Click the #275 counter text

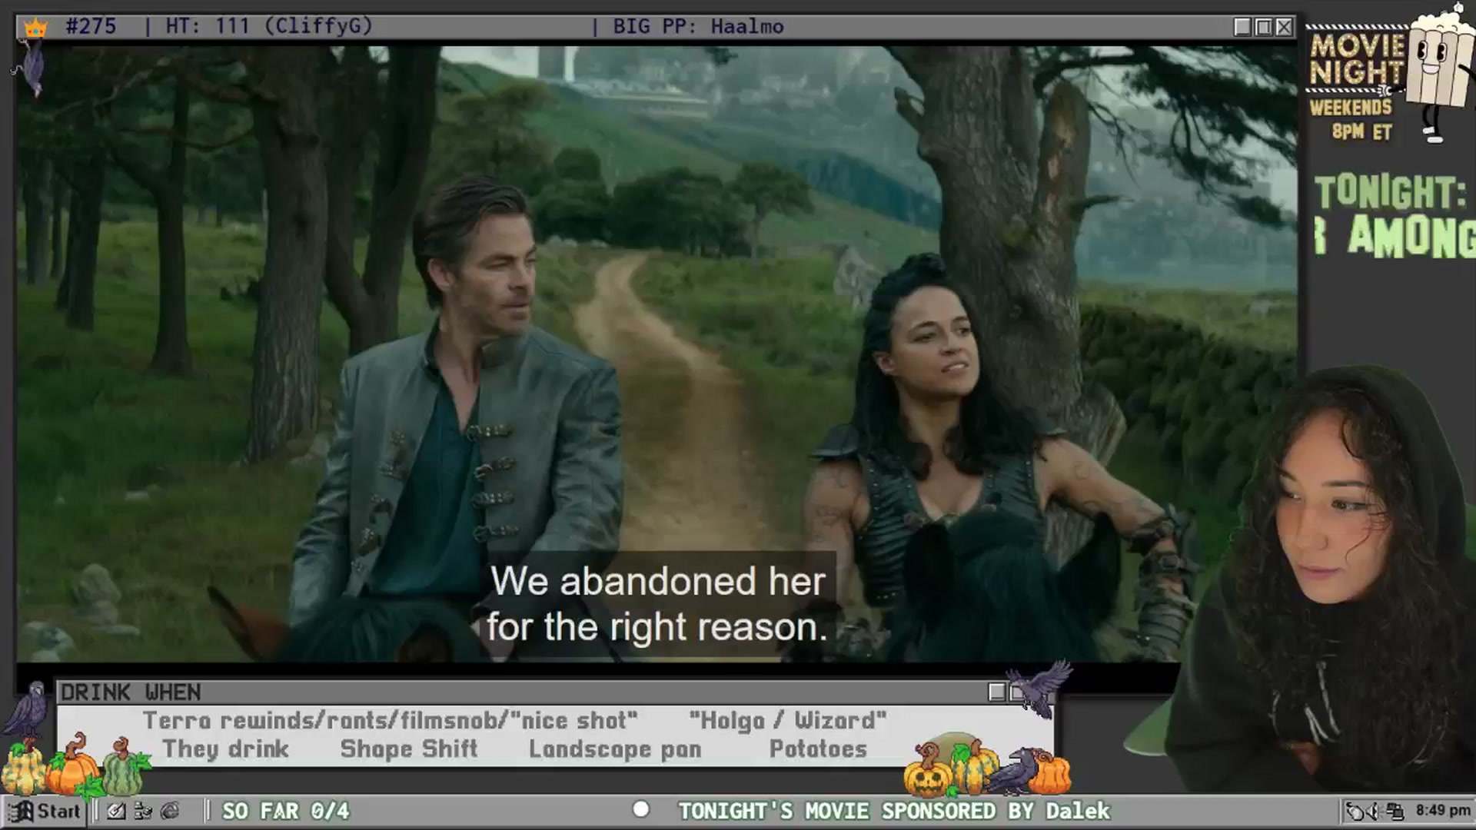pos(91,26)
